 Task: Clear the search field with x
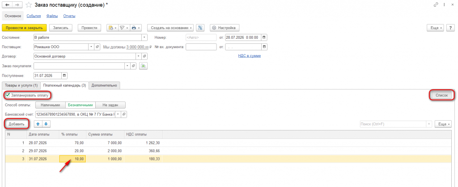[x=429, y=124]
